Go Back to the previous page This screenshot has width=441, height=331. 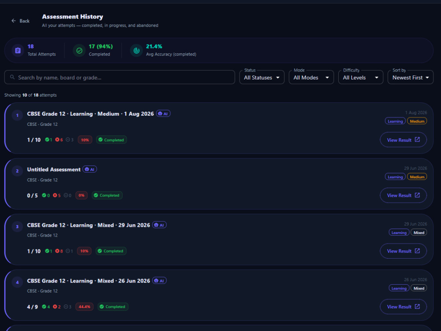coord(20,21)
